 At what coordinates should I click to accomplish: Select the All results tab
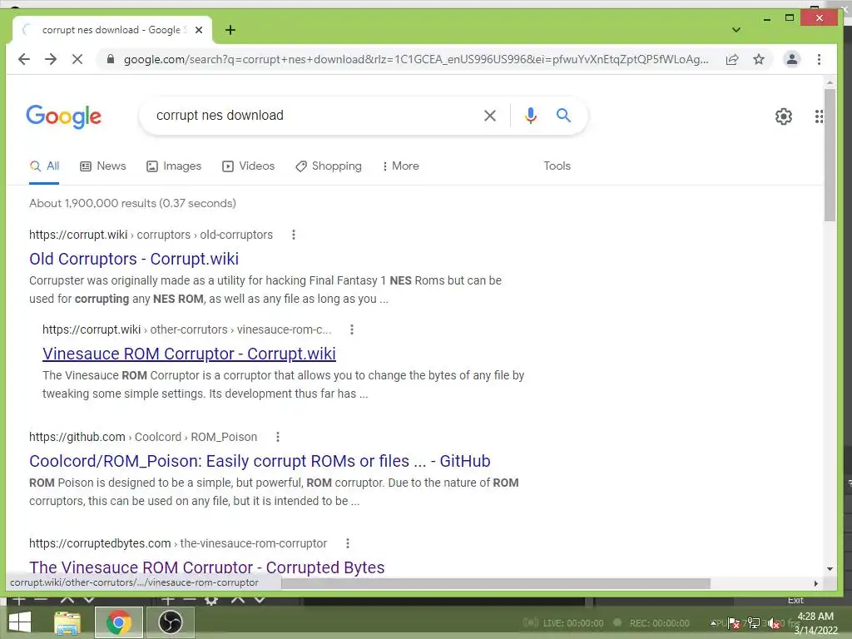pos(44,166)
